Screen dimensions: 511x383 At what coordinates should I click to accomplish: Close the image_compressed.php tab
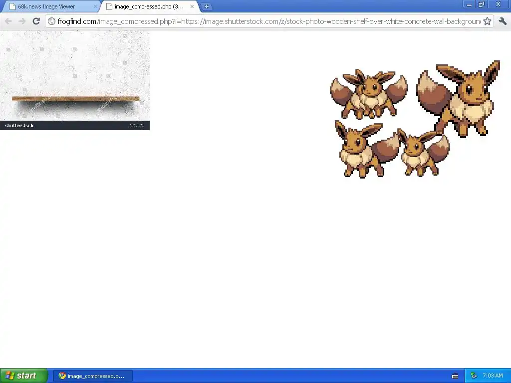[192, 6]
